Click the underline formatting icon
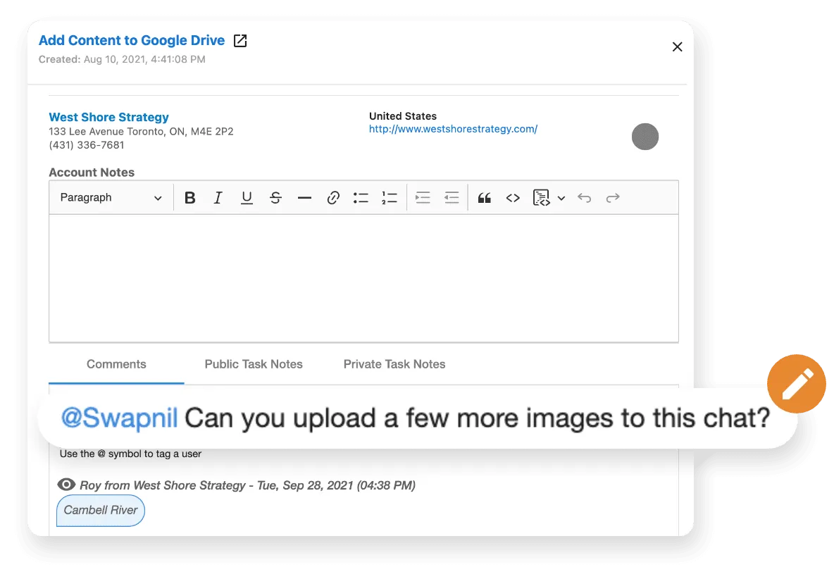834x579 pixels. coord(247,198)
